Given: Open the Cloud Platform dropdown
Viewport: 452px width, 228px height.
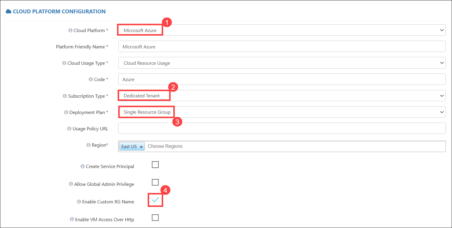Looking at the screenshot, I should click(282, 30).
